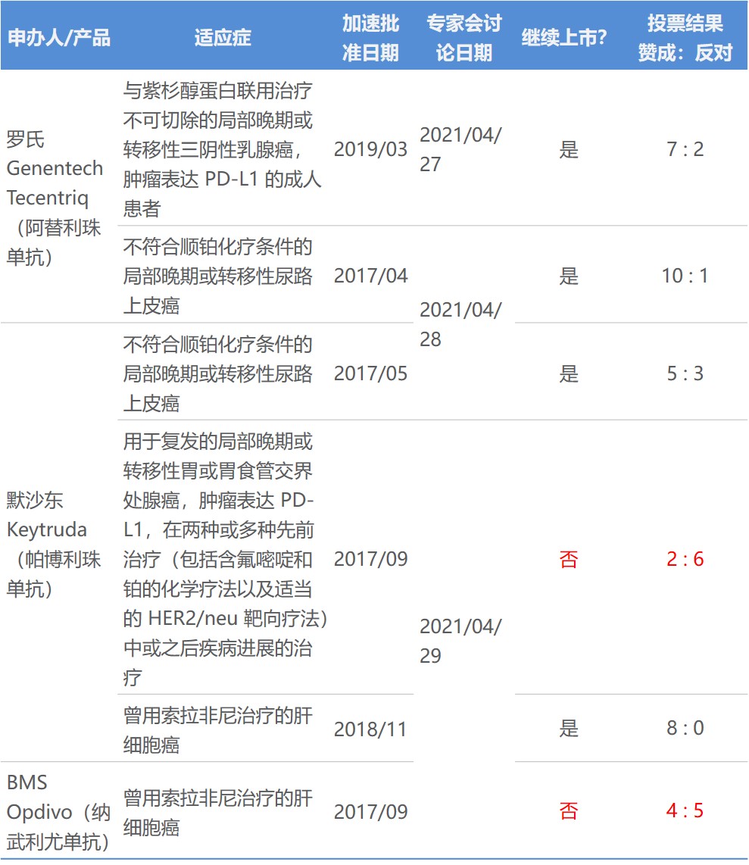The height and width of the screenshot is (865, 749).
Task: Click the 投票结果 赞成:反对 header
Action: coord(685,38)
